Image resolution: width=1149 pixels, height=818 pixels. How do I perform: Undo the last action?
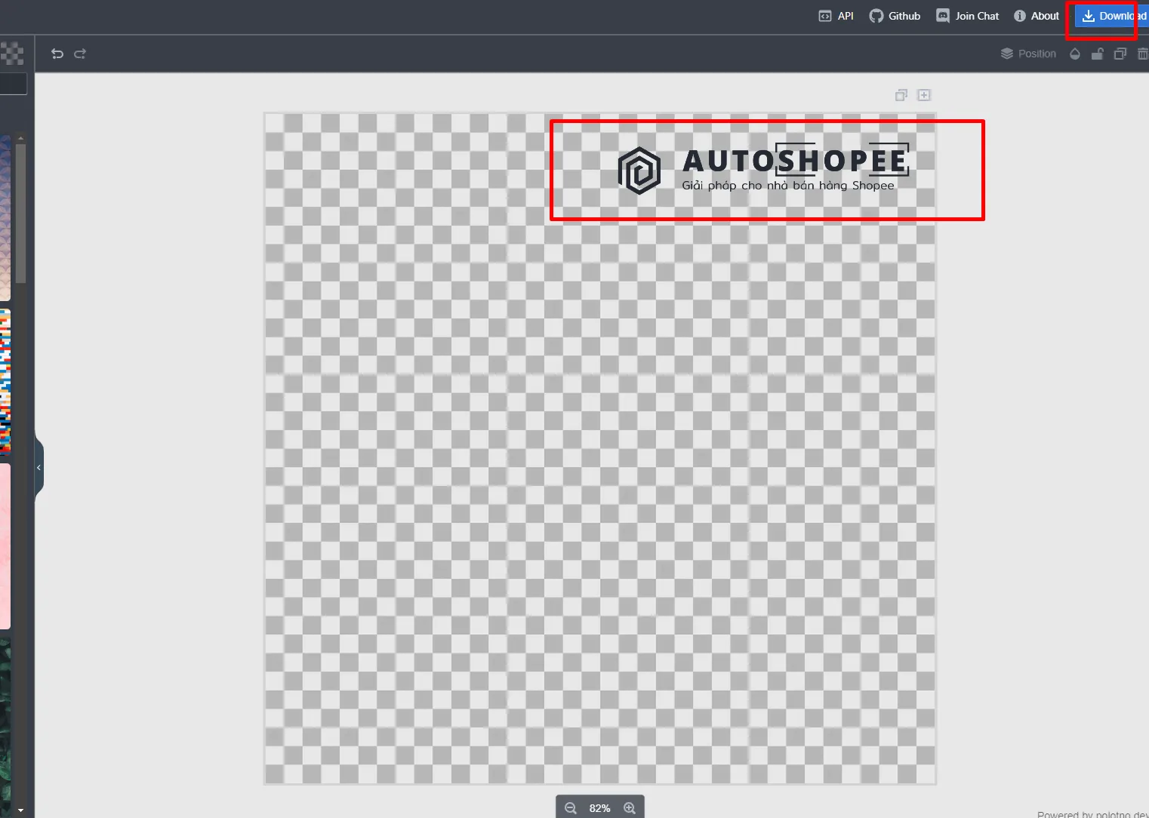(57, 54)
